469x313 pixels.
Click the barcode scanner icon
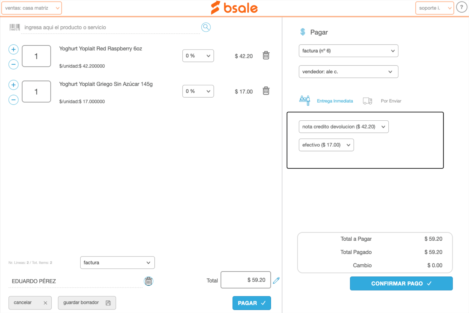coord(15,27)
